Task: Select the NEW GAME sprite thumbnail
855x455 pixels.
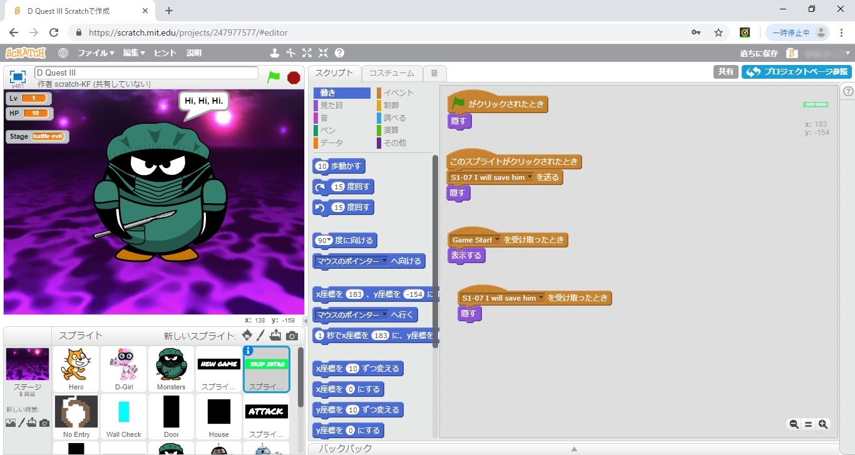Action: [219, 369]
